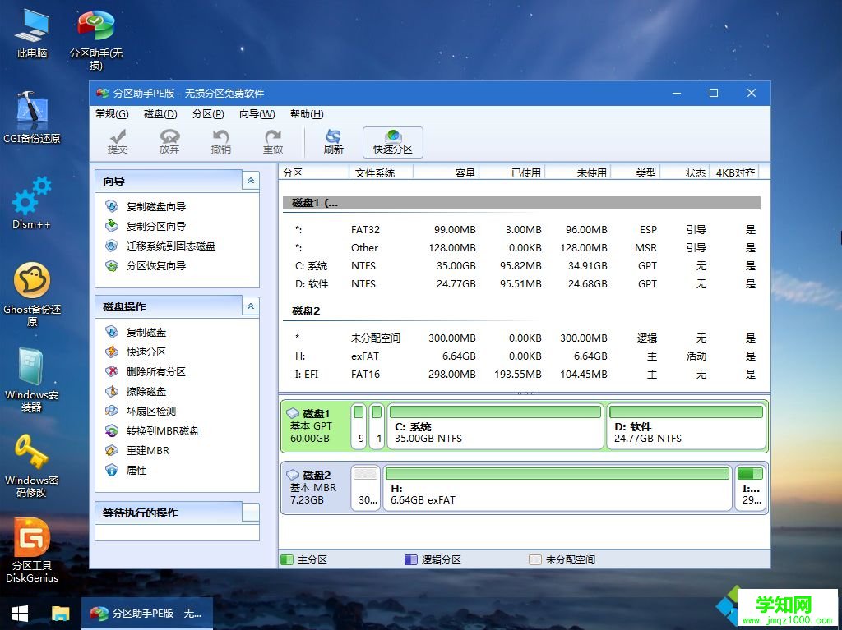The height and width of the screenshot is (630, 842).
Task: Select the C: 系统 partition block
Action: tap(493, 425)
